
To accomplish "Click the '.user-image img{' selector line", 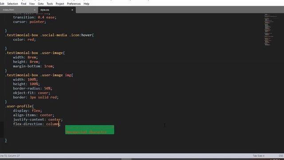I will point(39,75).
